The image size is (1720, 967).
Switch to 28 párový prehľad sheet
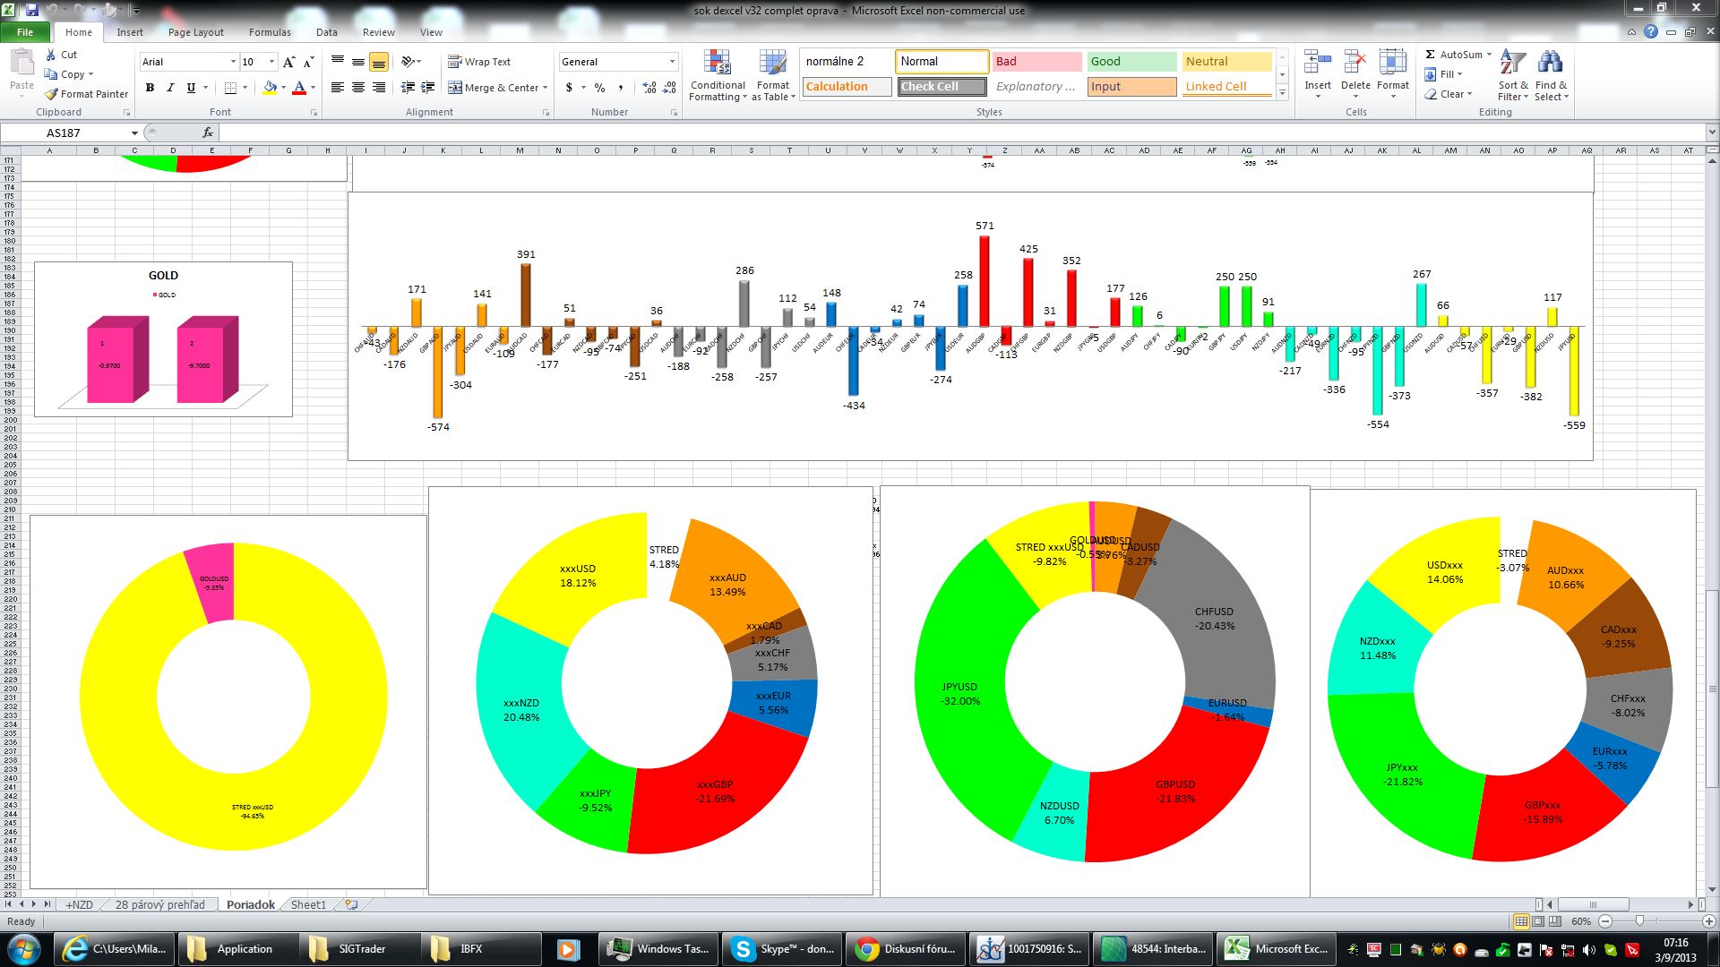(x=159, y=904)
